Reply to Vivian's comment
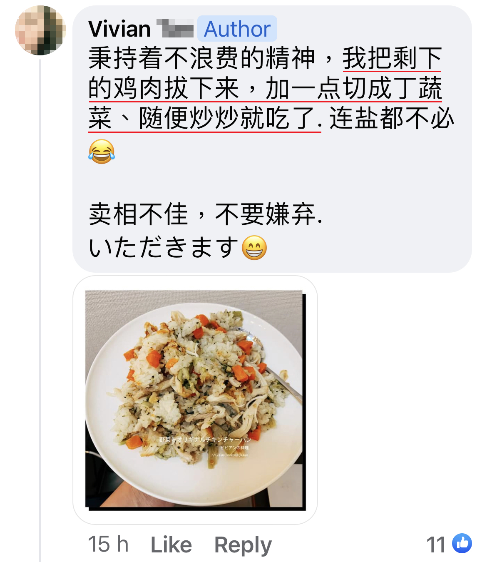The width and height of the screenshot is (487, 562). [x=243, y=545]
